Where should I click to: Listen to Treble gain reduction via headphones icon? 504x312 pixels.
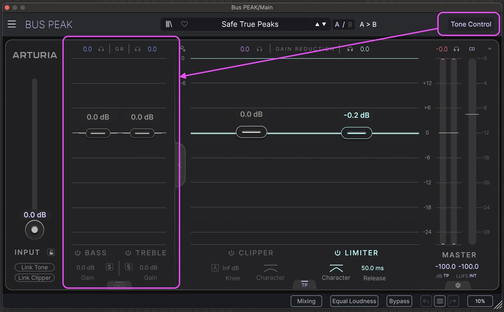pyautogui.click(x=137, y=49)
